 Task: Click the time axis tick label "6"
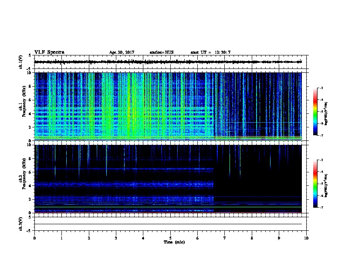pyautogui.click(x=198, y=238)
